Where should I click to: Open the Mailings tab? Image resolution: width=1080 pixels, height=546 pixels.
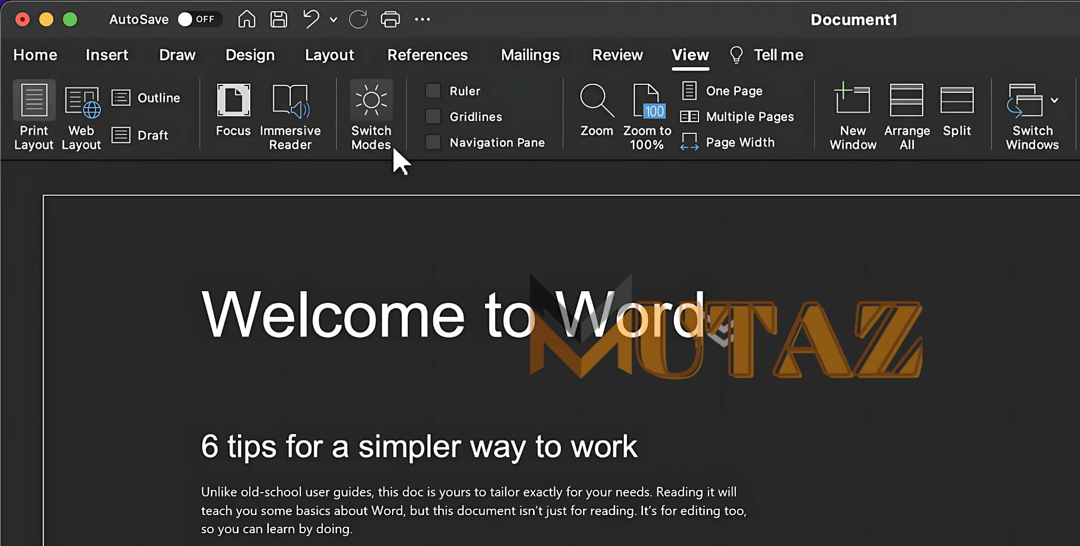click(530, 55)
